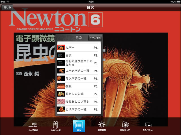Choose ヒメバチの一種 entry text
This screenshot has width=181, height=135.
click(76, 109)
